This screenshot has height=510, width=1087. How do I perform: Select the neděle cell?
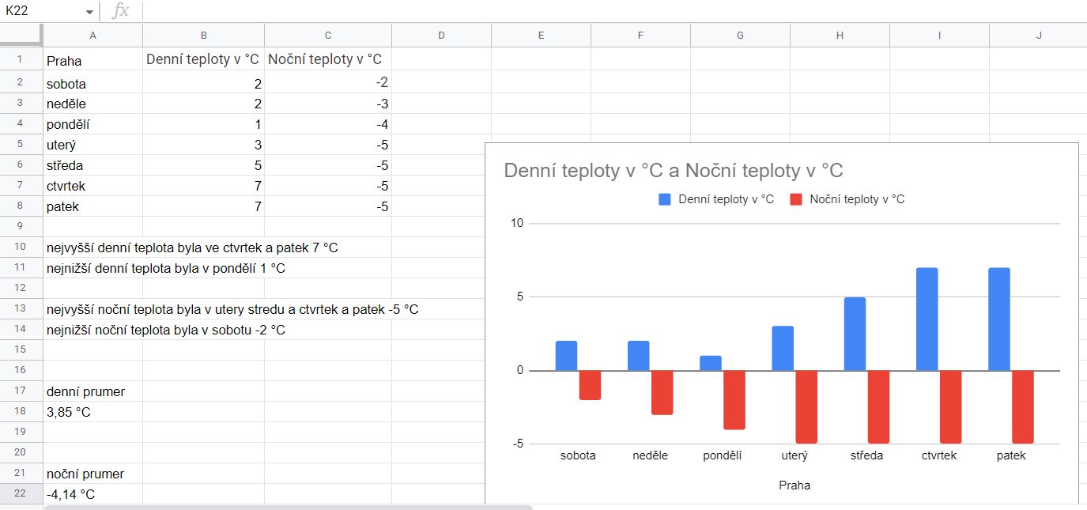click(x=93, y=104)
